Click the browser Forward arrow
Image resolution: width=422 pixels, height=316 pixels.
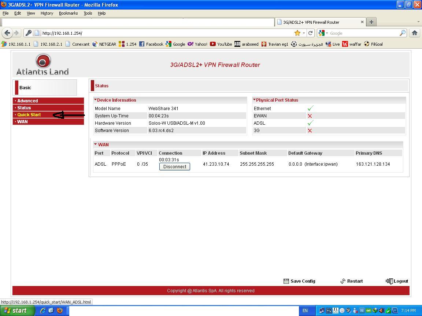[x=17, y=33]
